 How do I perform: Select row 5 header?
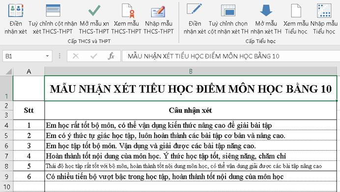pyautogui.click(x=6, y=135)
